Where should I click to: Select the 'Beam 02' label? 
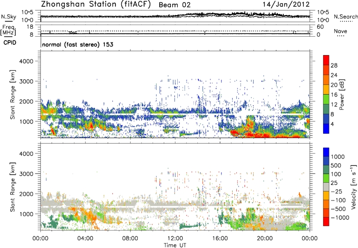[x=175, y=5]
